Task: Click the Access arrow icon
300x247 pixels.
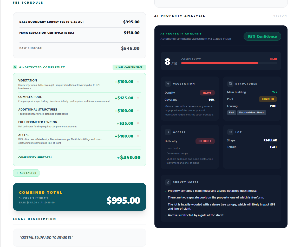Action: 168,132
